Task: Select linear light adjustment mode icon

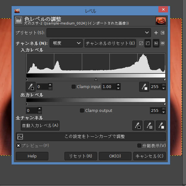Action: pos(141,43)
